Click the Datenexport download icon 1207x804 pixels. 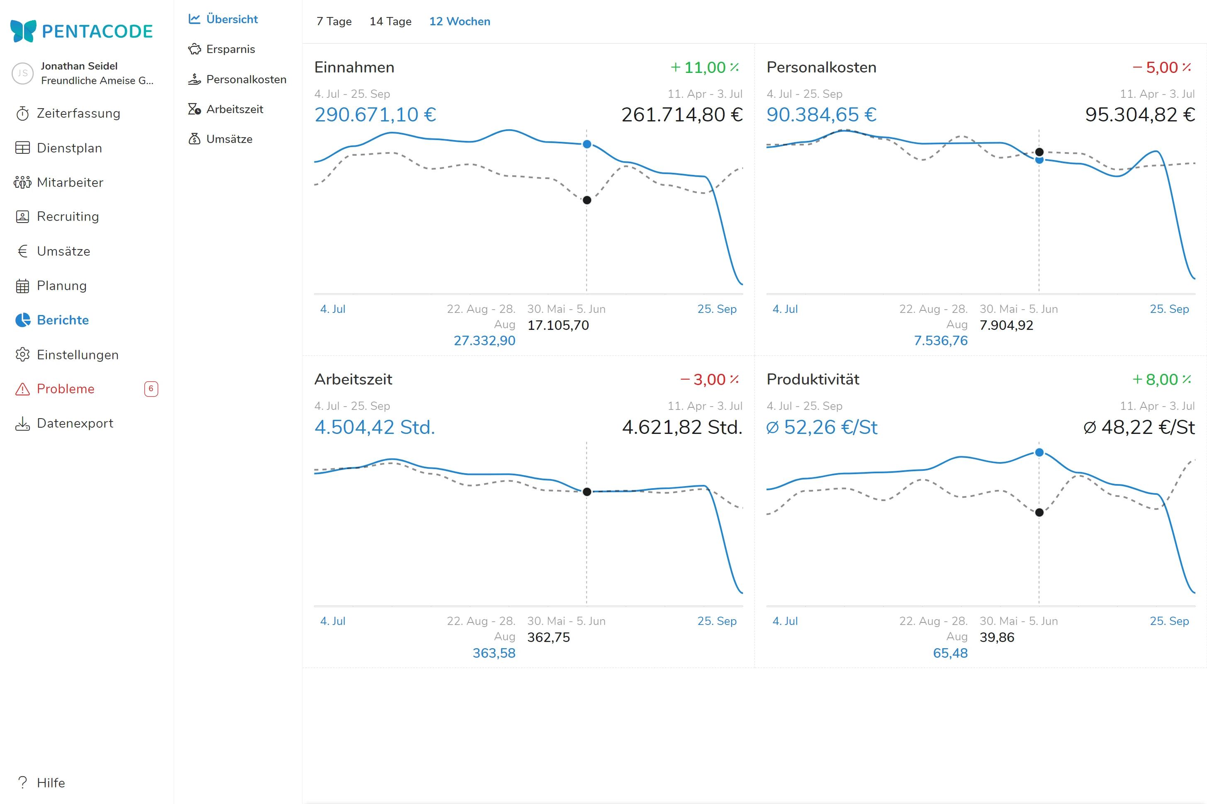(x=22, y=423)
